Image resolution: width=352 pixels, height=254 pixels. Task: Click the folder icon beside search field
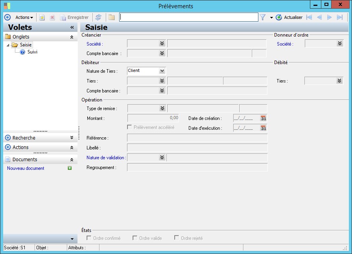[x=112, y=17]
